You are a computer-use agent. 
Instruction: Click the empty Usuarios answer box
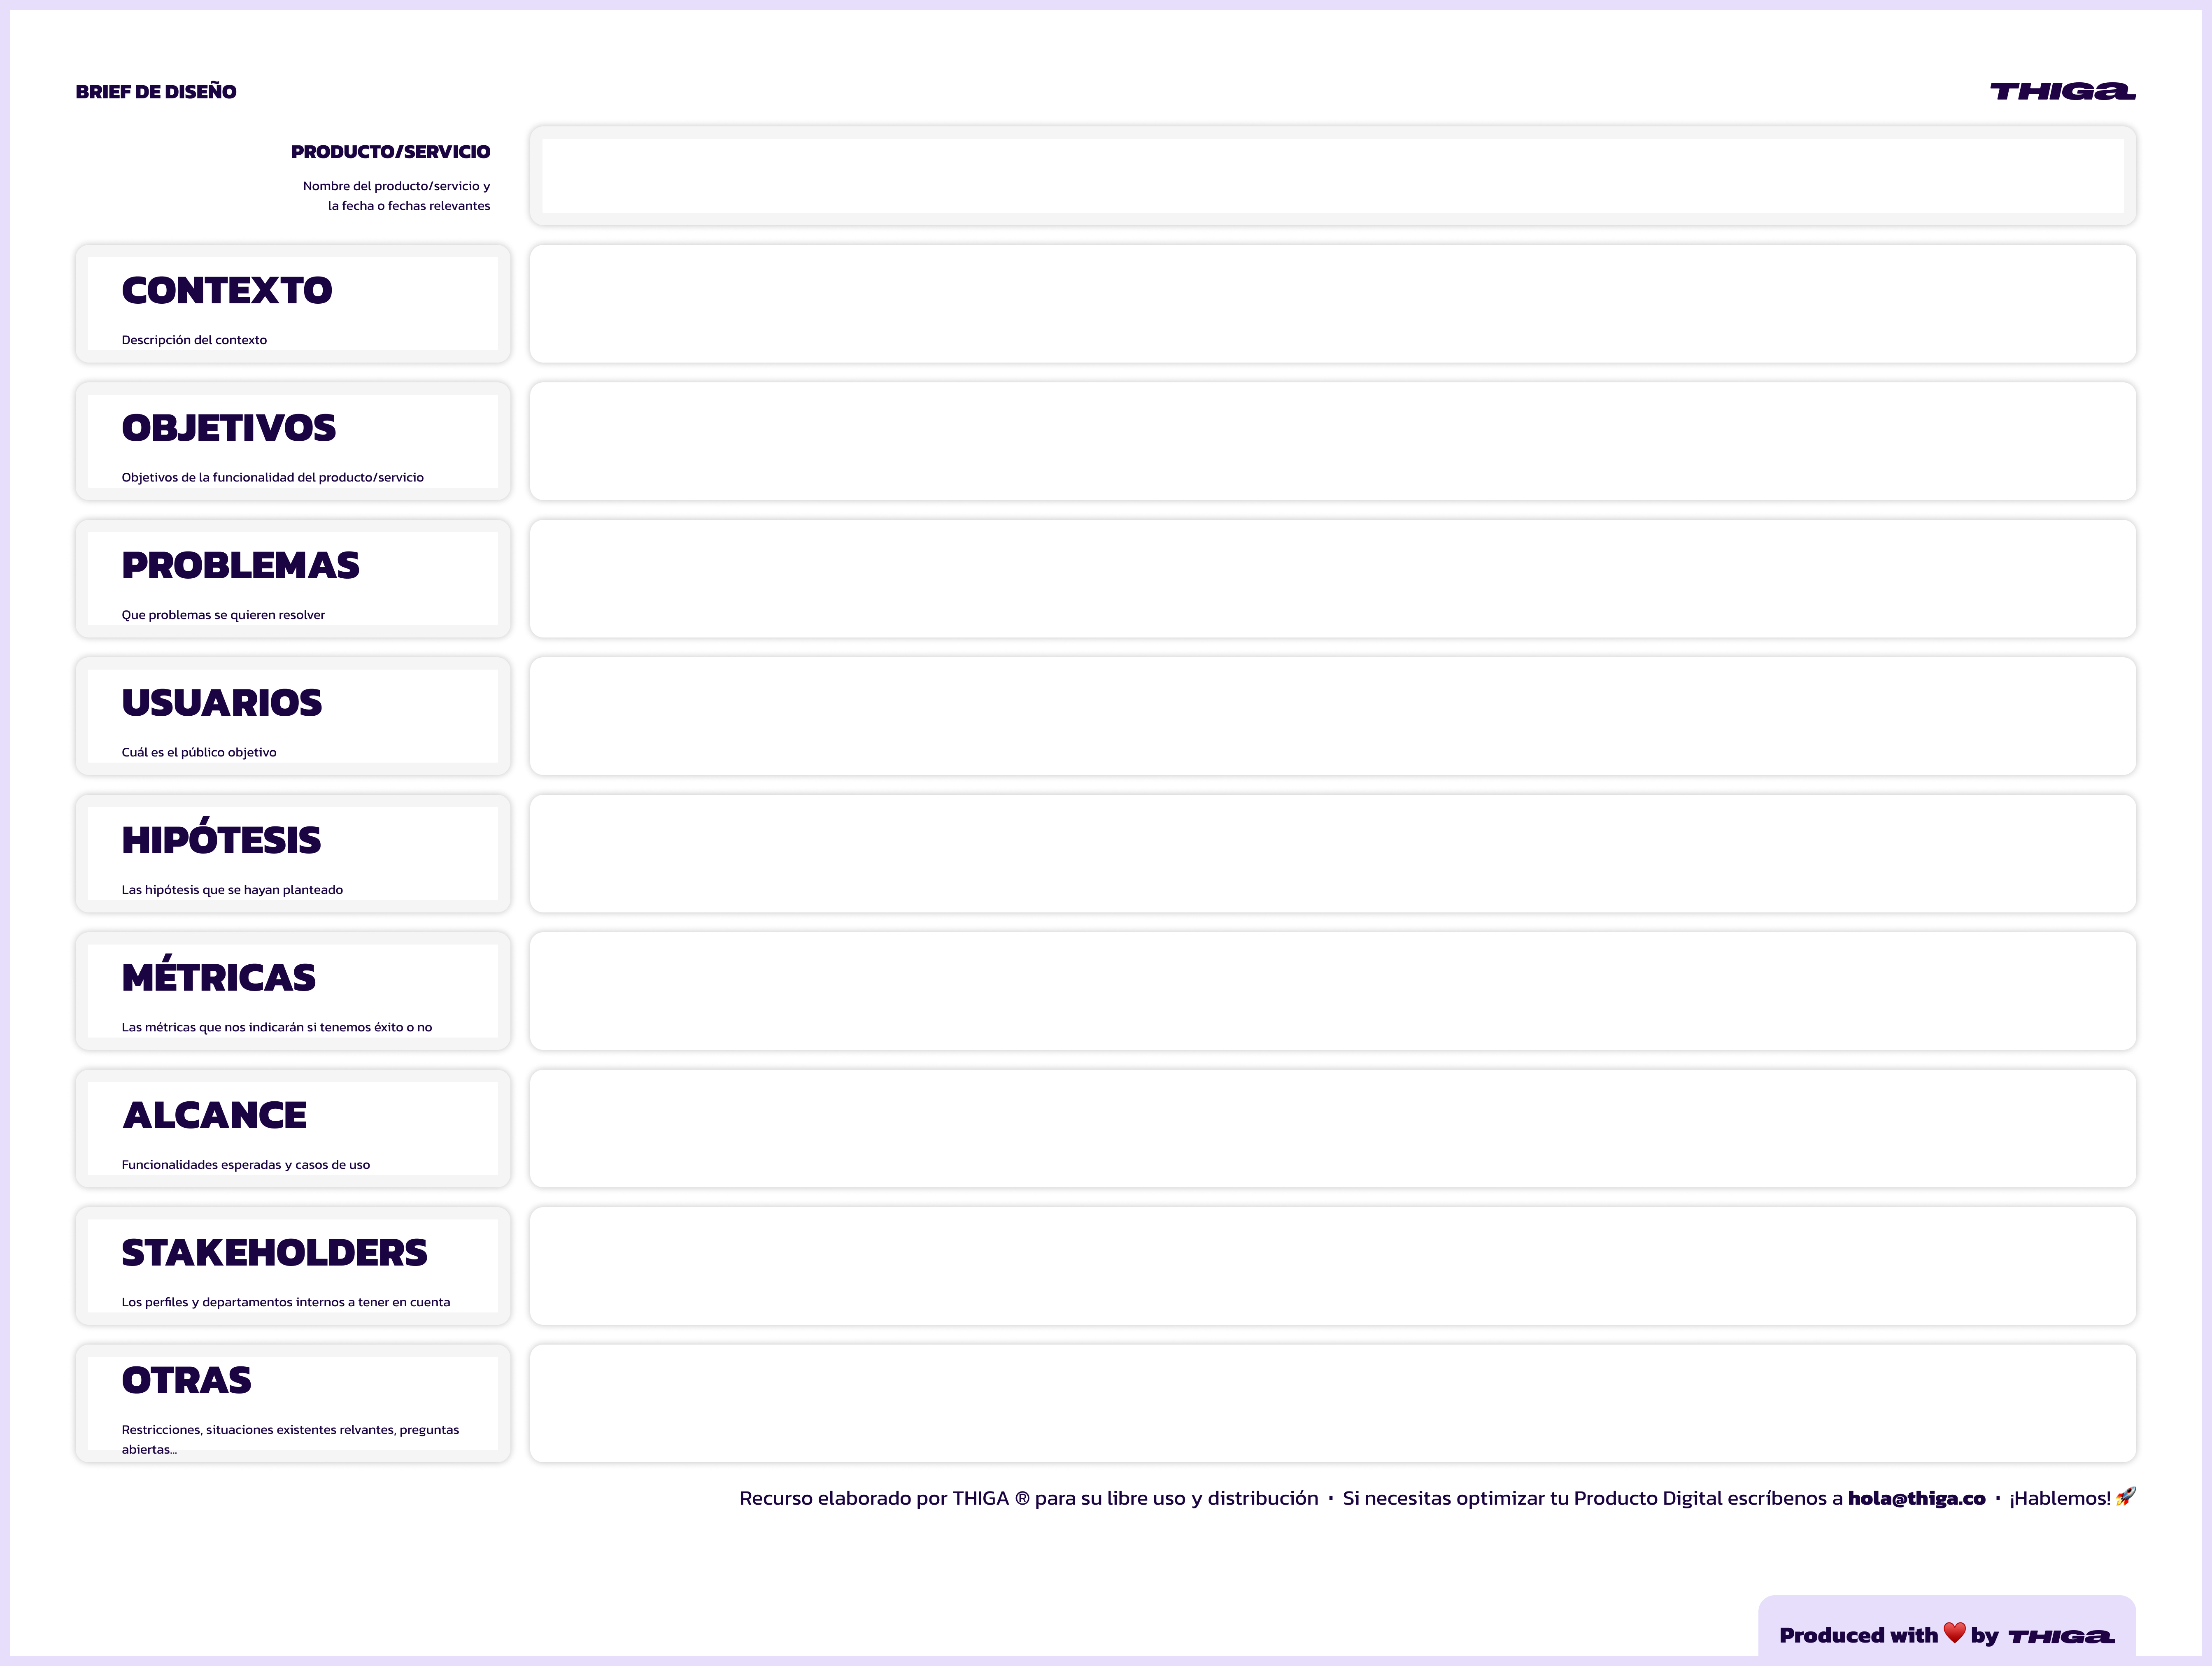(x=1332, y=716)
